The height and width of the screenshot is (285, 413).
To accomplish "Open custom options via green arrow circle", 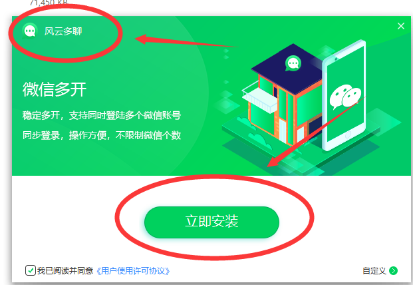I will pyautogui.click(x=393, y=270).
